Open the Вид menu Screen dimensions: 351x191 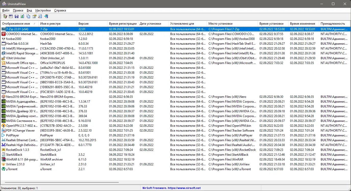29,10
